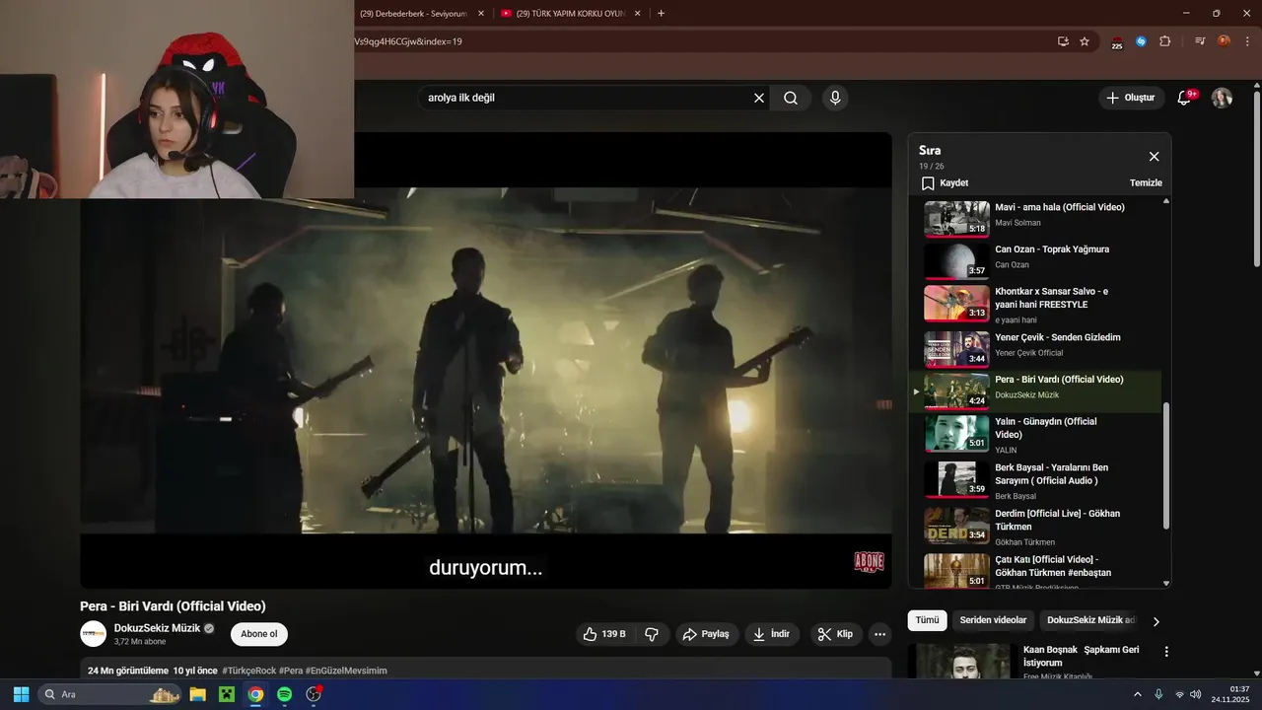Clear the queue with Temizle

pos(1146,183)
